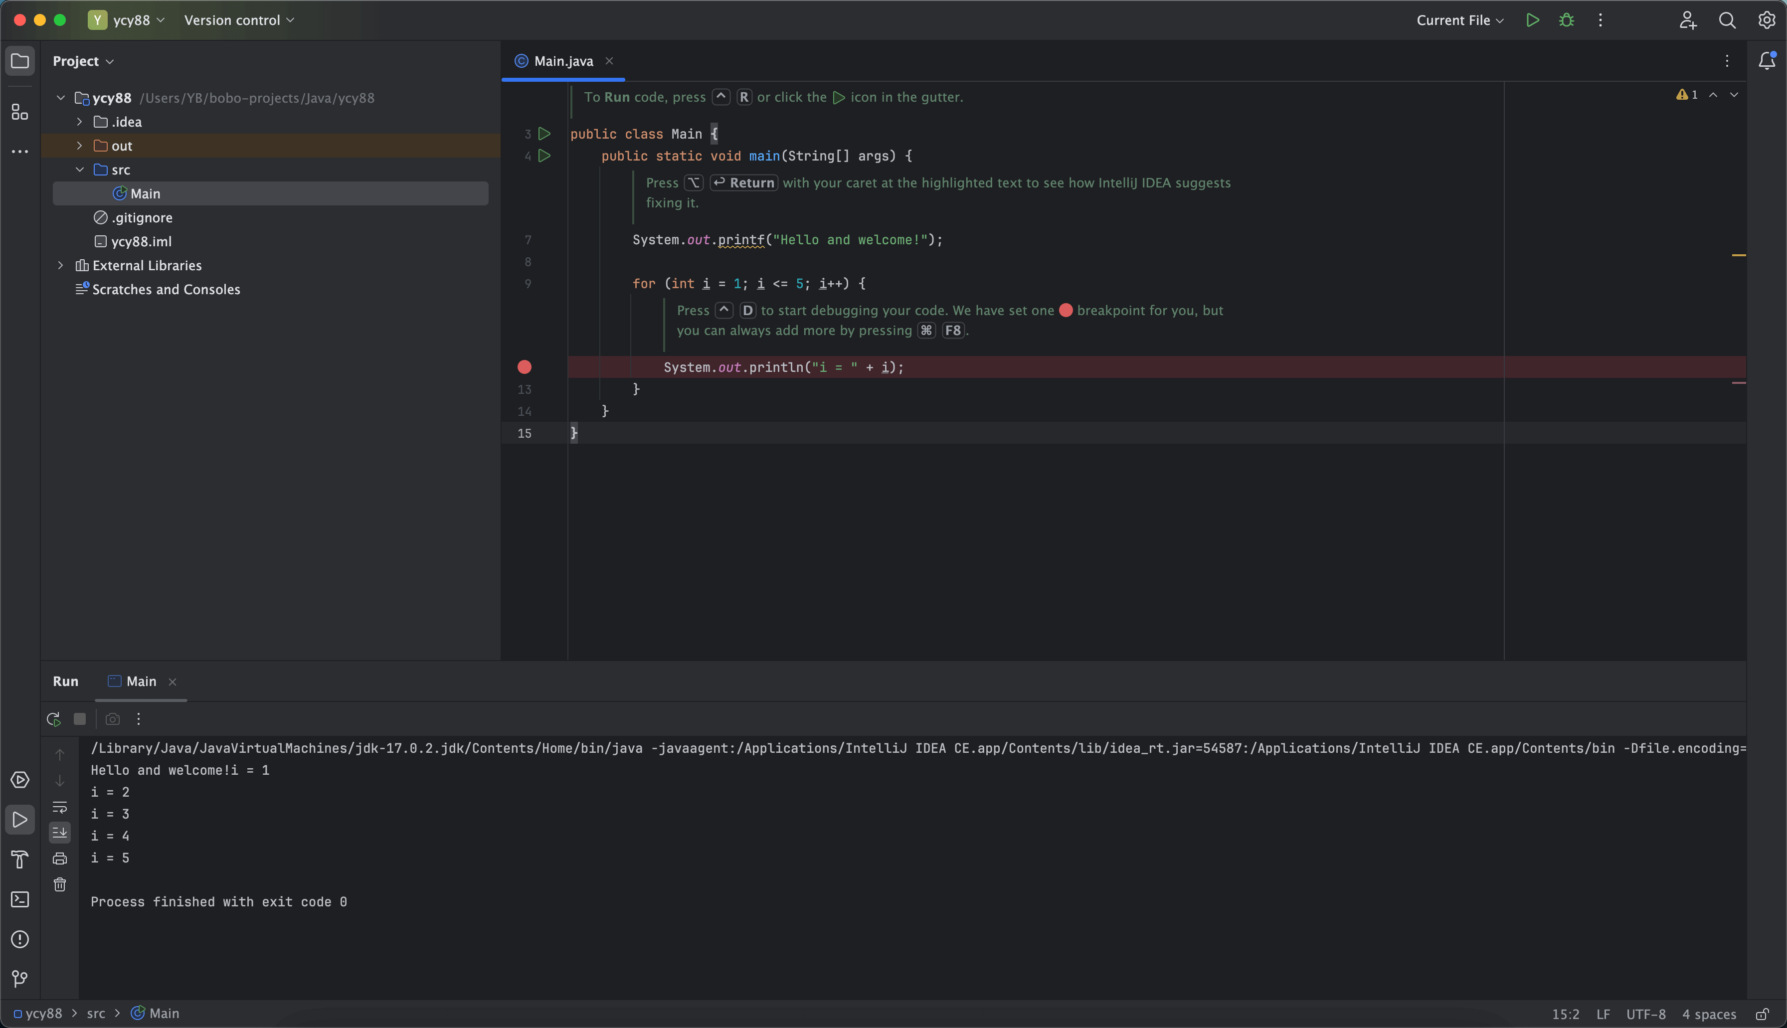Open the More Actions menu beside the debug icon
This screenshot has height=1028, width=1787.
[x=1600, y=20]
